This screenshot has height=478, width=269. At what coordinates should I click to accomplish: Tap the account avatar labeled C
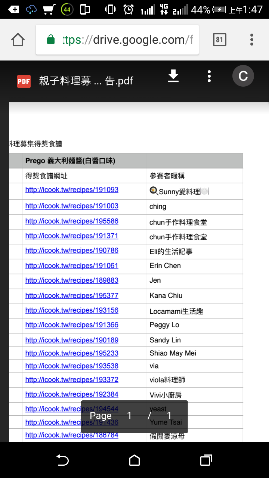pos(243,76)
